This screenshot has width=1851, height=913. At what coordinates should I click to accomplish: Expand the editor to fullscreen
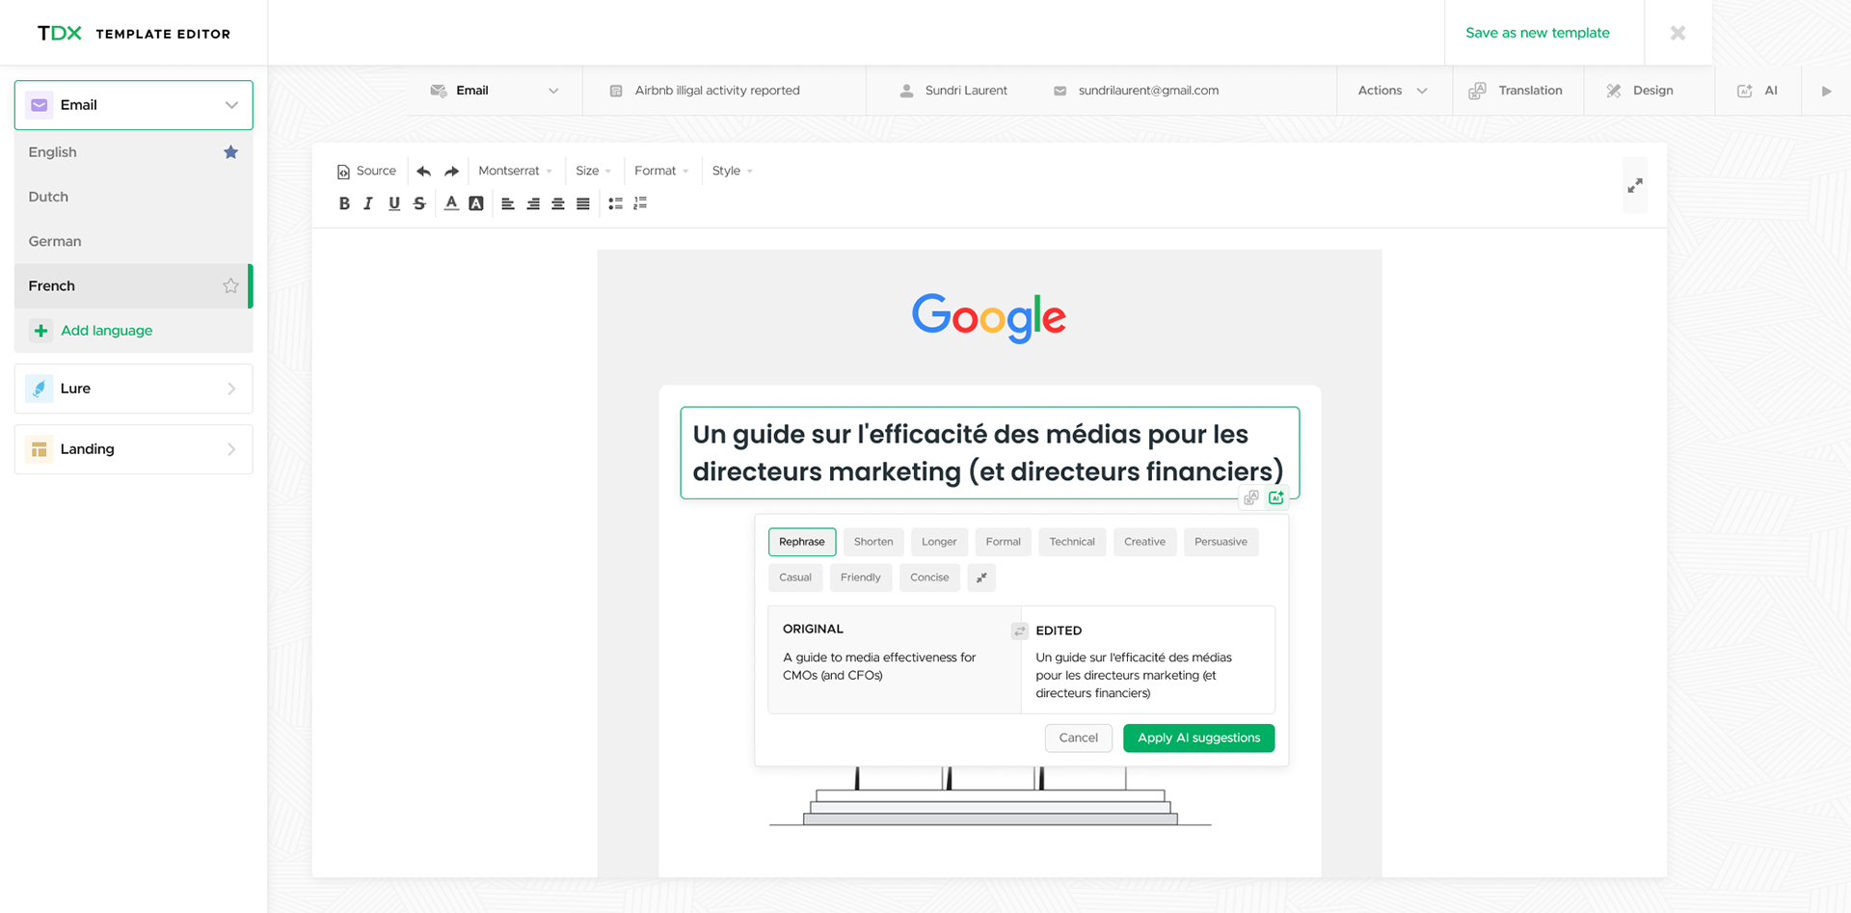click(1635, 185)
